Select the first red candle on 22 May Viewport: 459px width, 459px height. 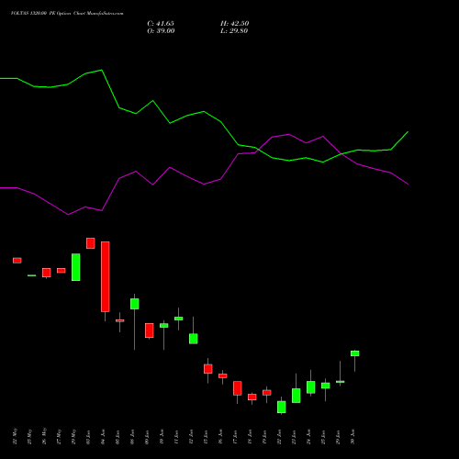tap(17, 260)
